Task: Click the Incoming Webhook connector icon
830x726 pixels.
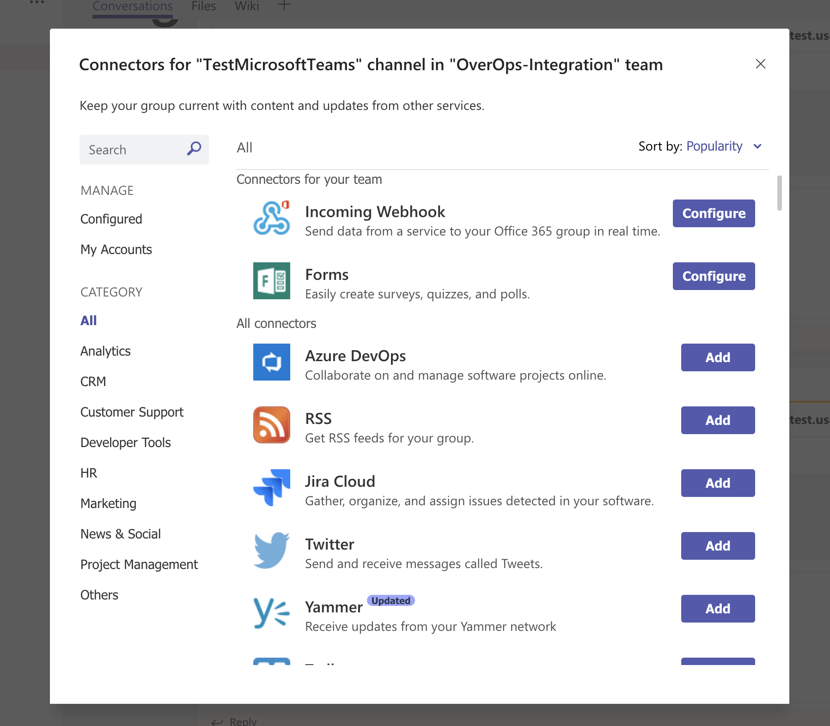Action: (272, 218)
